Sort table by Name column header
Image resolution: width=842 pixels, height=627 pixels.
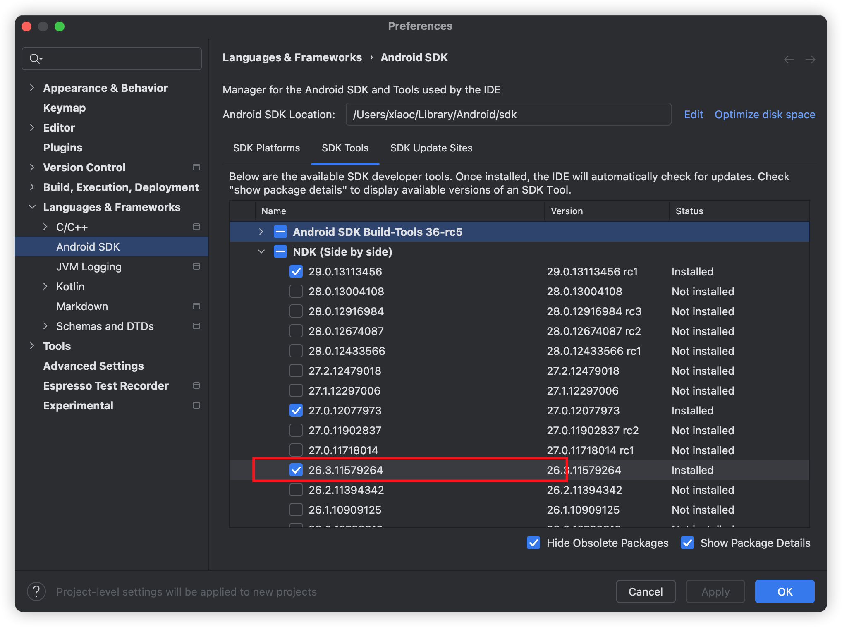pyautogui.click(x=399, y=211)
